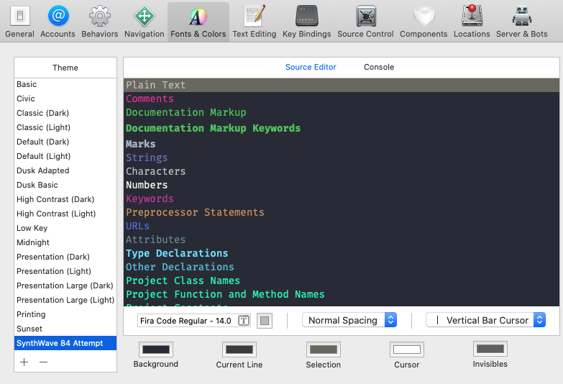Select the Presentation Large (Dark) theme

click(x=65, y=285)
